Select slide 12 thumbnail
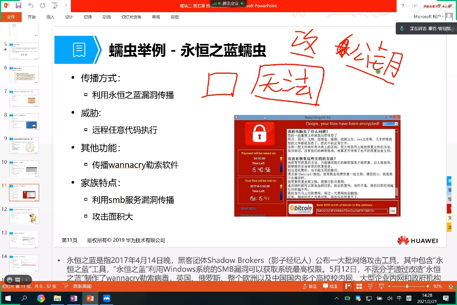This screenshot has width=457, height=305. 24,216
